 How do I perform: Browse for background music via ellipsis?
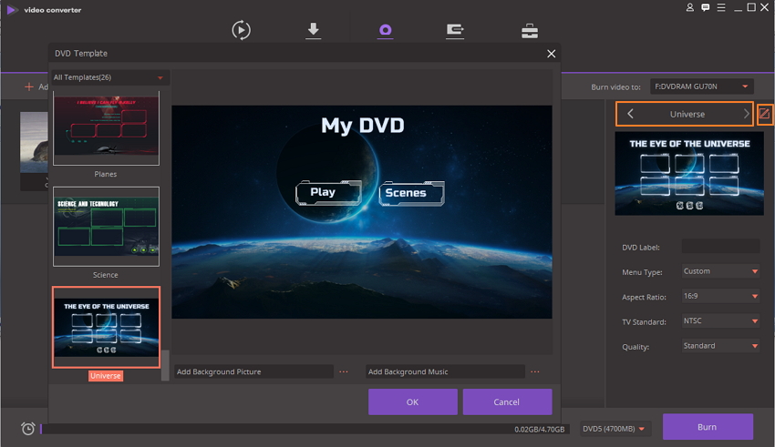click(x=535, y=371)
